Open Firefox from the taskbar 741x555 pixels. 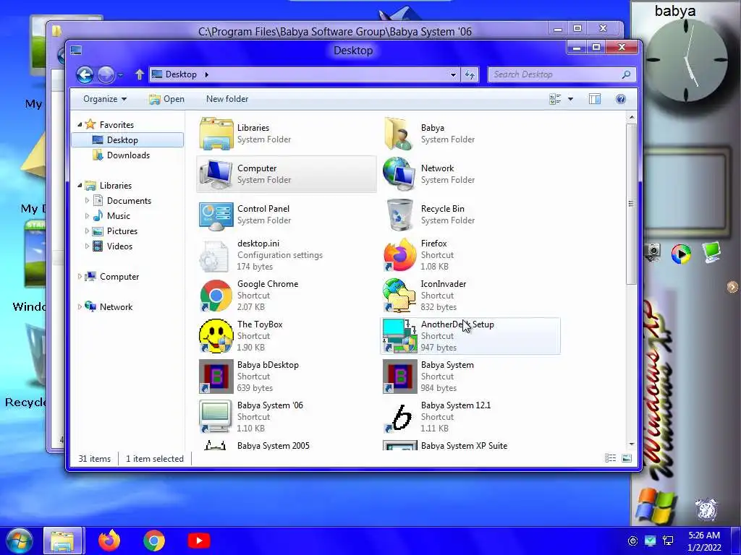[109, 541]
